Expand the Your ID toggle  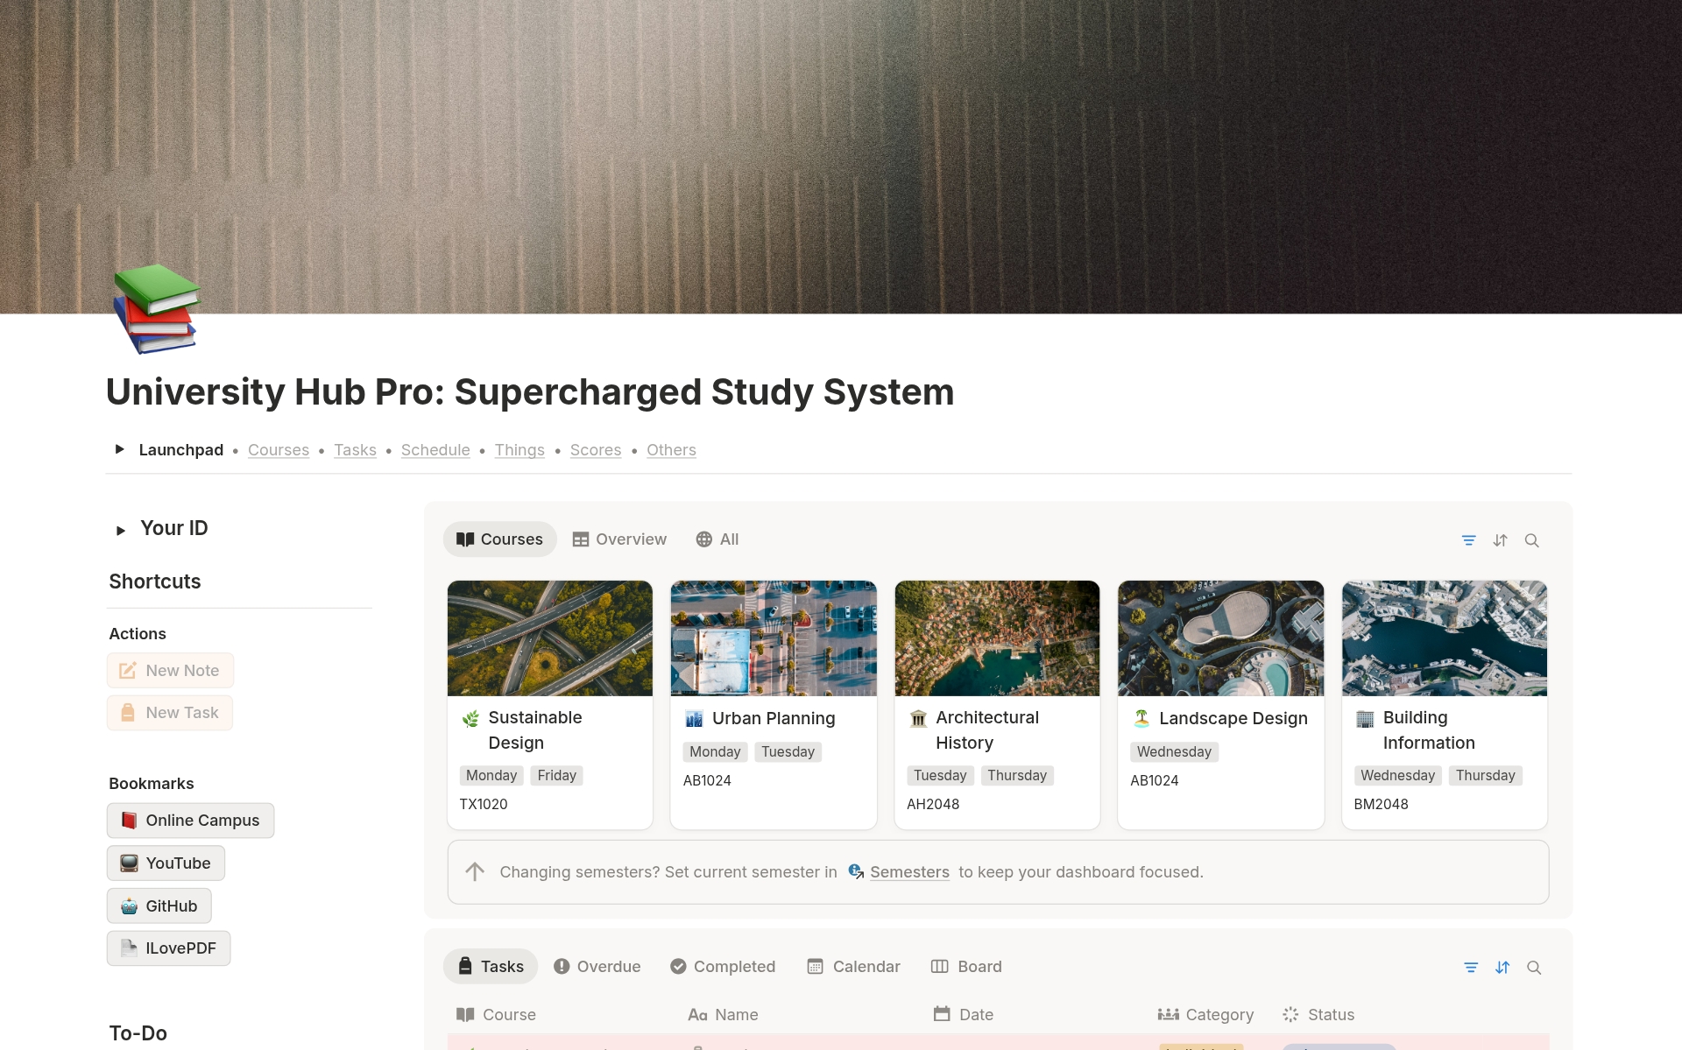(x=121, y=530)
